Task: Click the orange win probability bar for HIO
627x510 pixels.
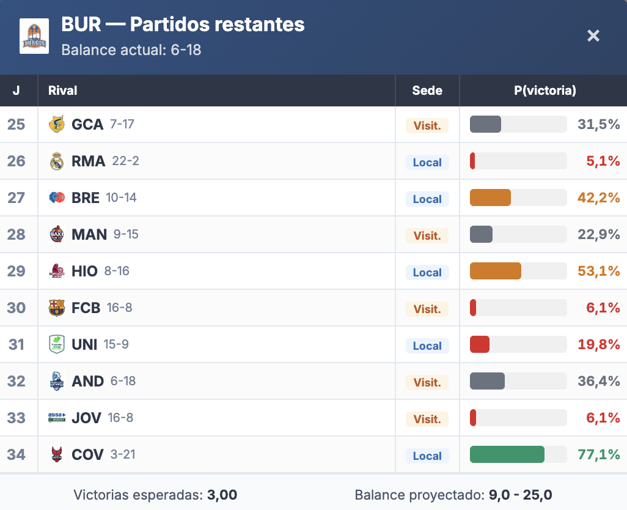Action: pyautogui.click(x=495, y=271)
